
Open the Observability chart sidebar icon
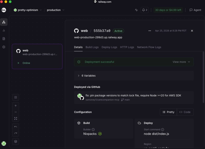tap(4, 30)
